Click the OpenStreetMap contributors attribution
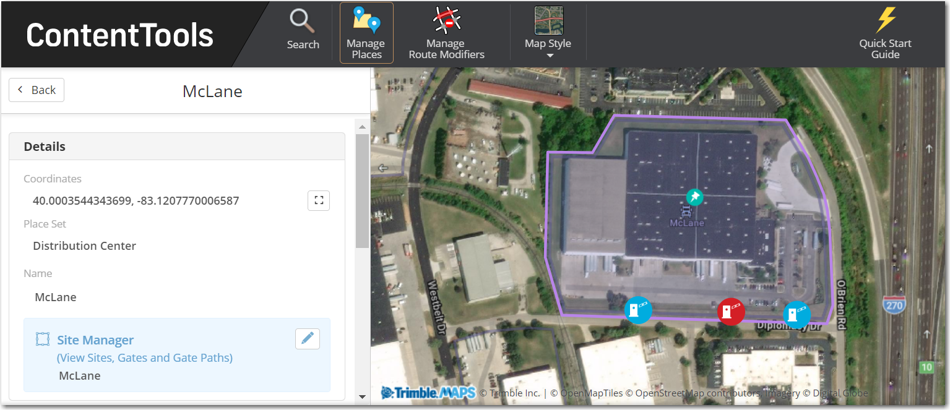The height and width of the screenshot is (410, 950). point(694,393)
